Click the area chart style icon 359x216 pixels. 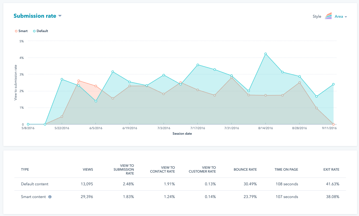coord(328,16)
